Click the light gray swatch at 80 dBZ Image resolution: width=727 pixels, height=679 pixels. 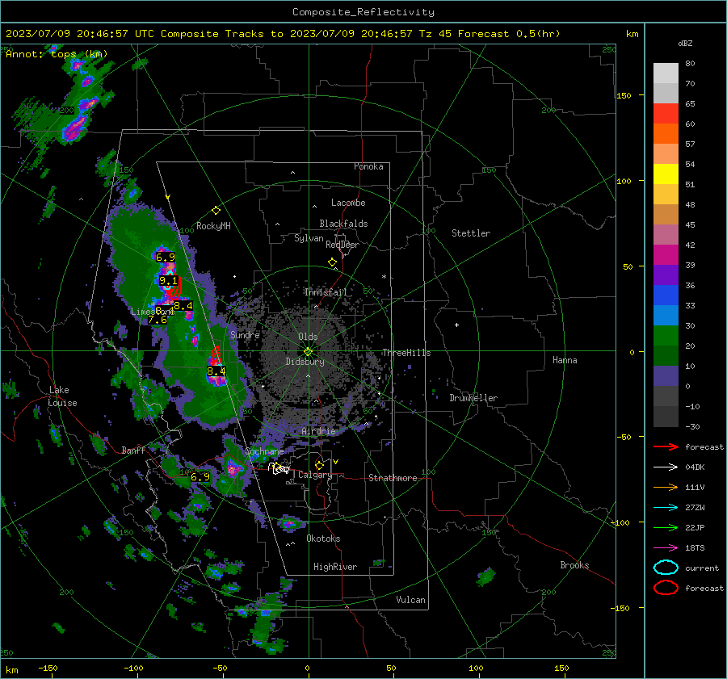click(666, 73)
